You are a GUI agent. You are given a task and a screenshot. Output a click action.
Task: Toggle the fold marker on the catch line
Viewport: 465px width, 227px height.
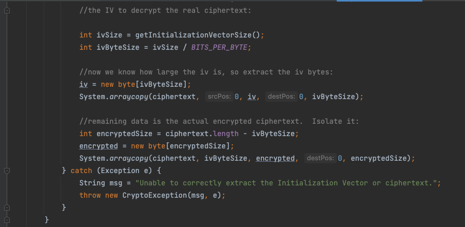click(x=7, y=171)
